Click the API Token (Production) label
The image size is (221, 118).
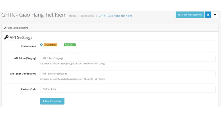23,74
